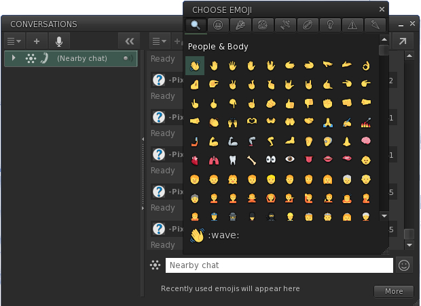Pick the thumbs up emoji

[x=290, y=104]
